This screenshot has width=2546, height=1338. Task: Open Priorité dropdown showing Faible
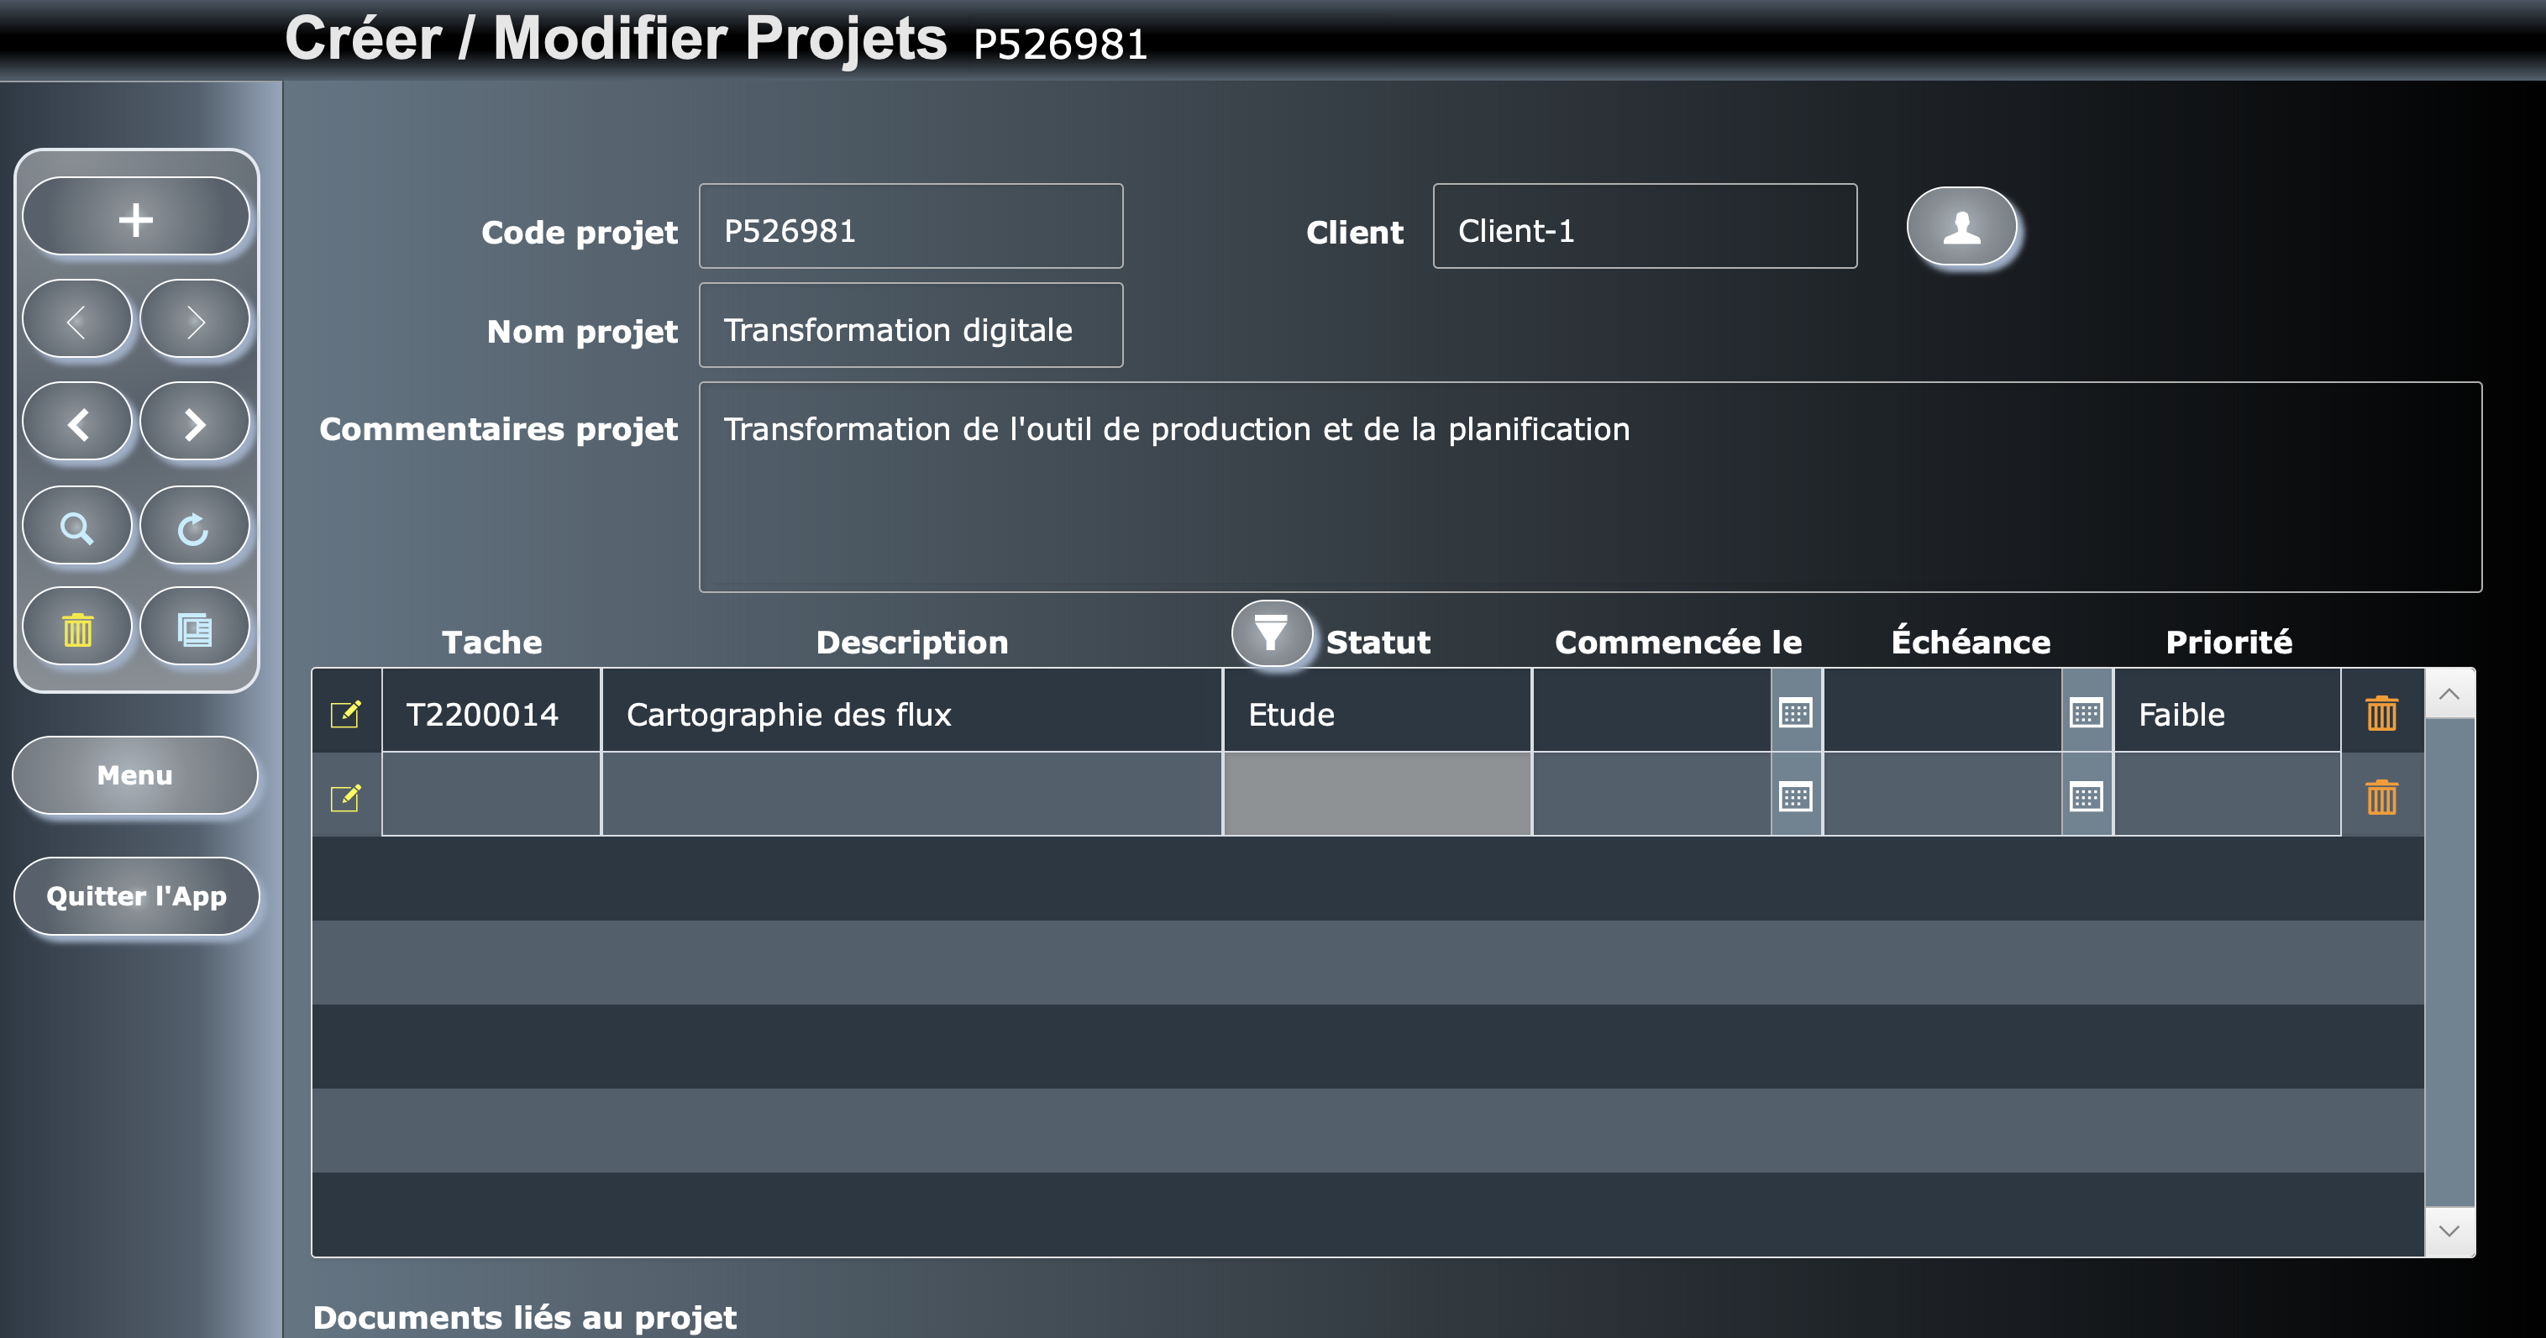[x=2227, y=711]
